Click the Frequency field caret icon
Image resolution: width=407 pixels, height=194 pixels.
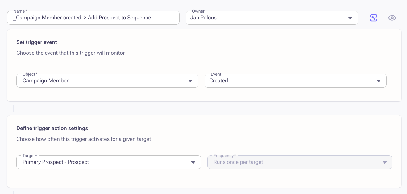coord(384,162)
